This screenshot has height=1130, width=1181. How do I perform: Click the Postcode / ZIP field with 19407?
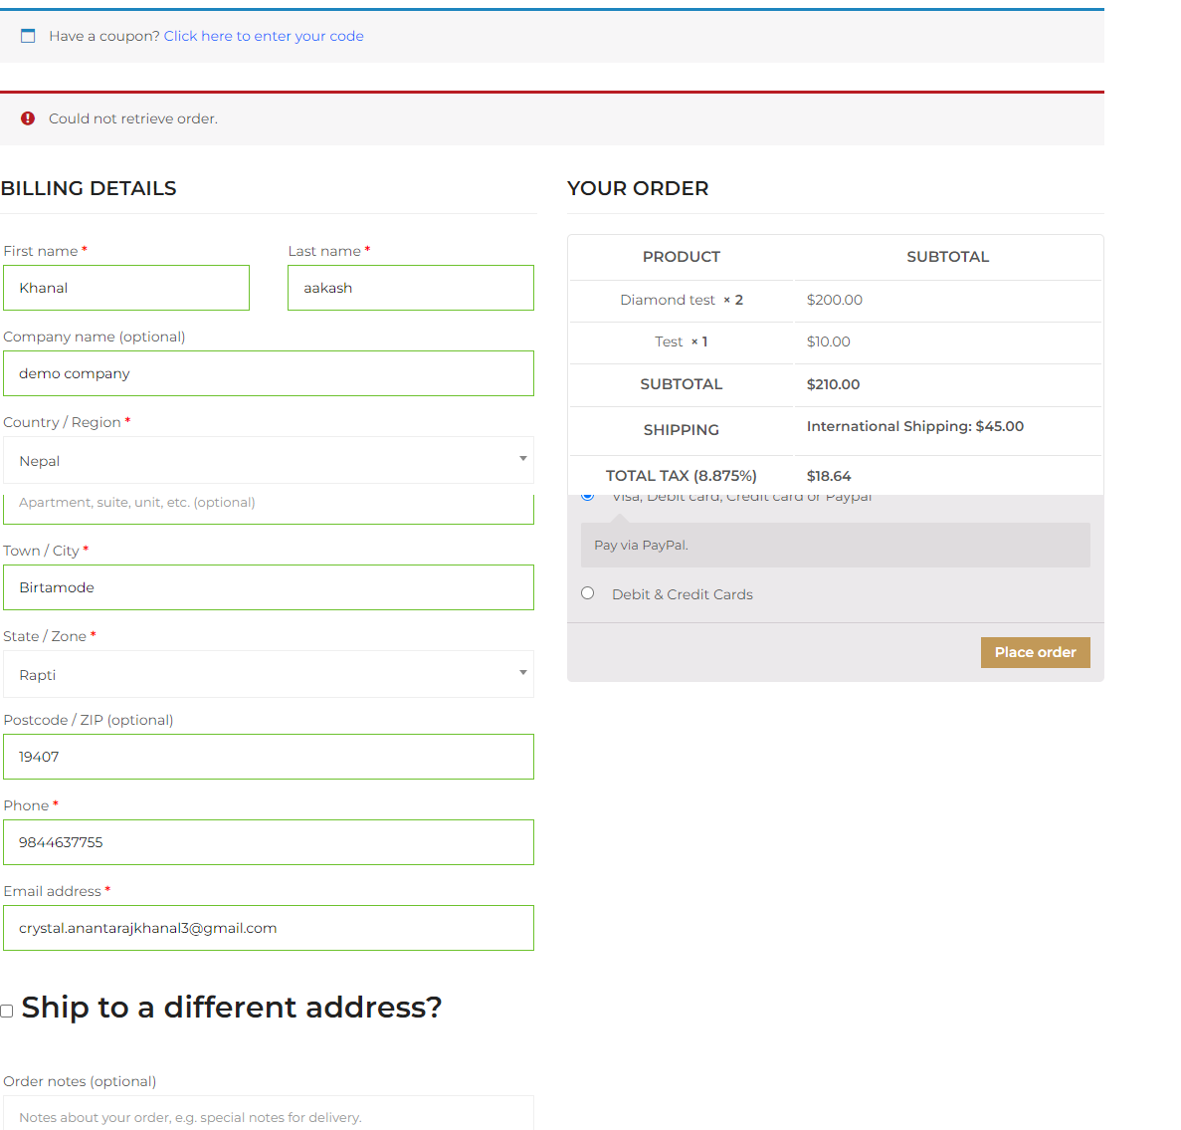click(x=268, y=756)
